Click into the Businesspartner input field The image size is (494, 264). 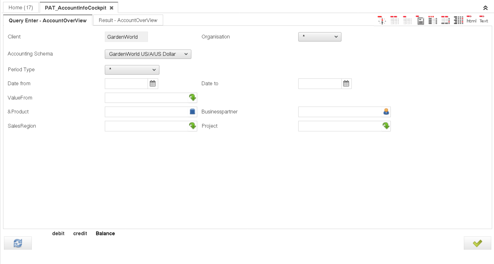(340, 112)
